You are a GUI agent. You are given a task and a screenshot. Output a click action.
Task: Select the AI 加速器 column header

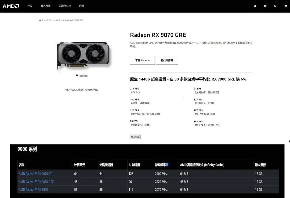[x=134, y=165]
